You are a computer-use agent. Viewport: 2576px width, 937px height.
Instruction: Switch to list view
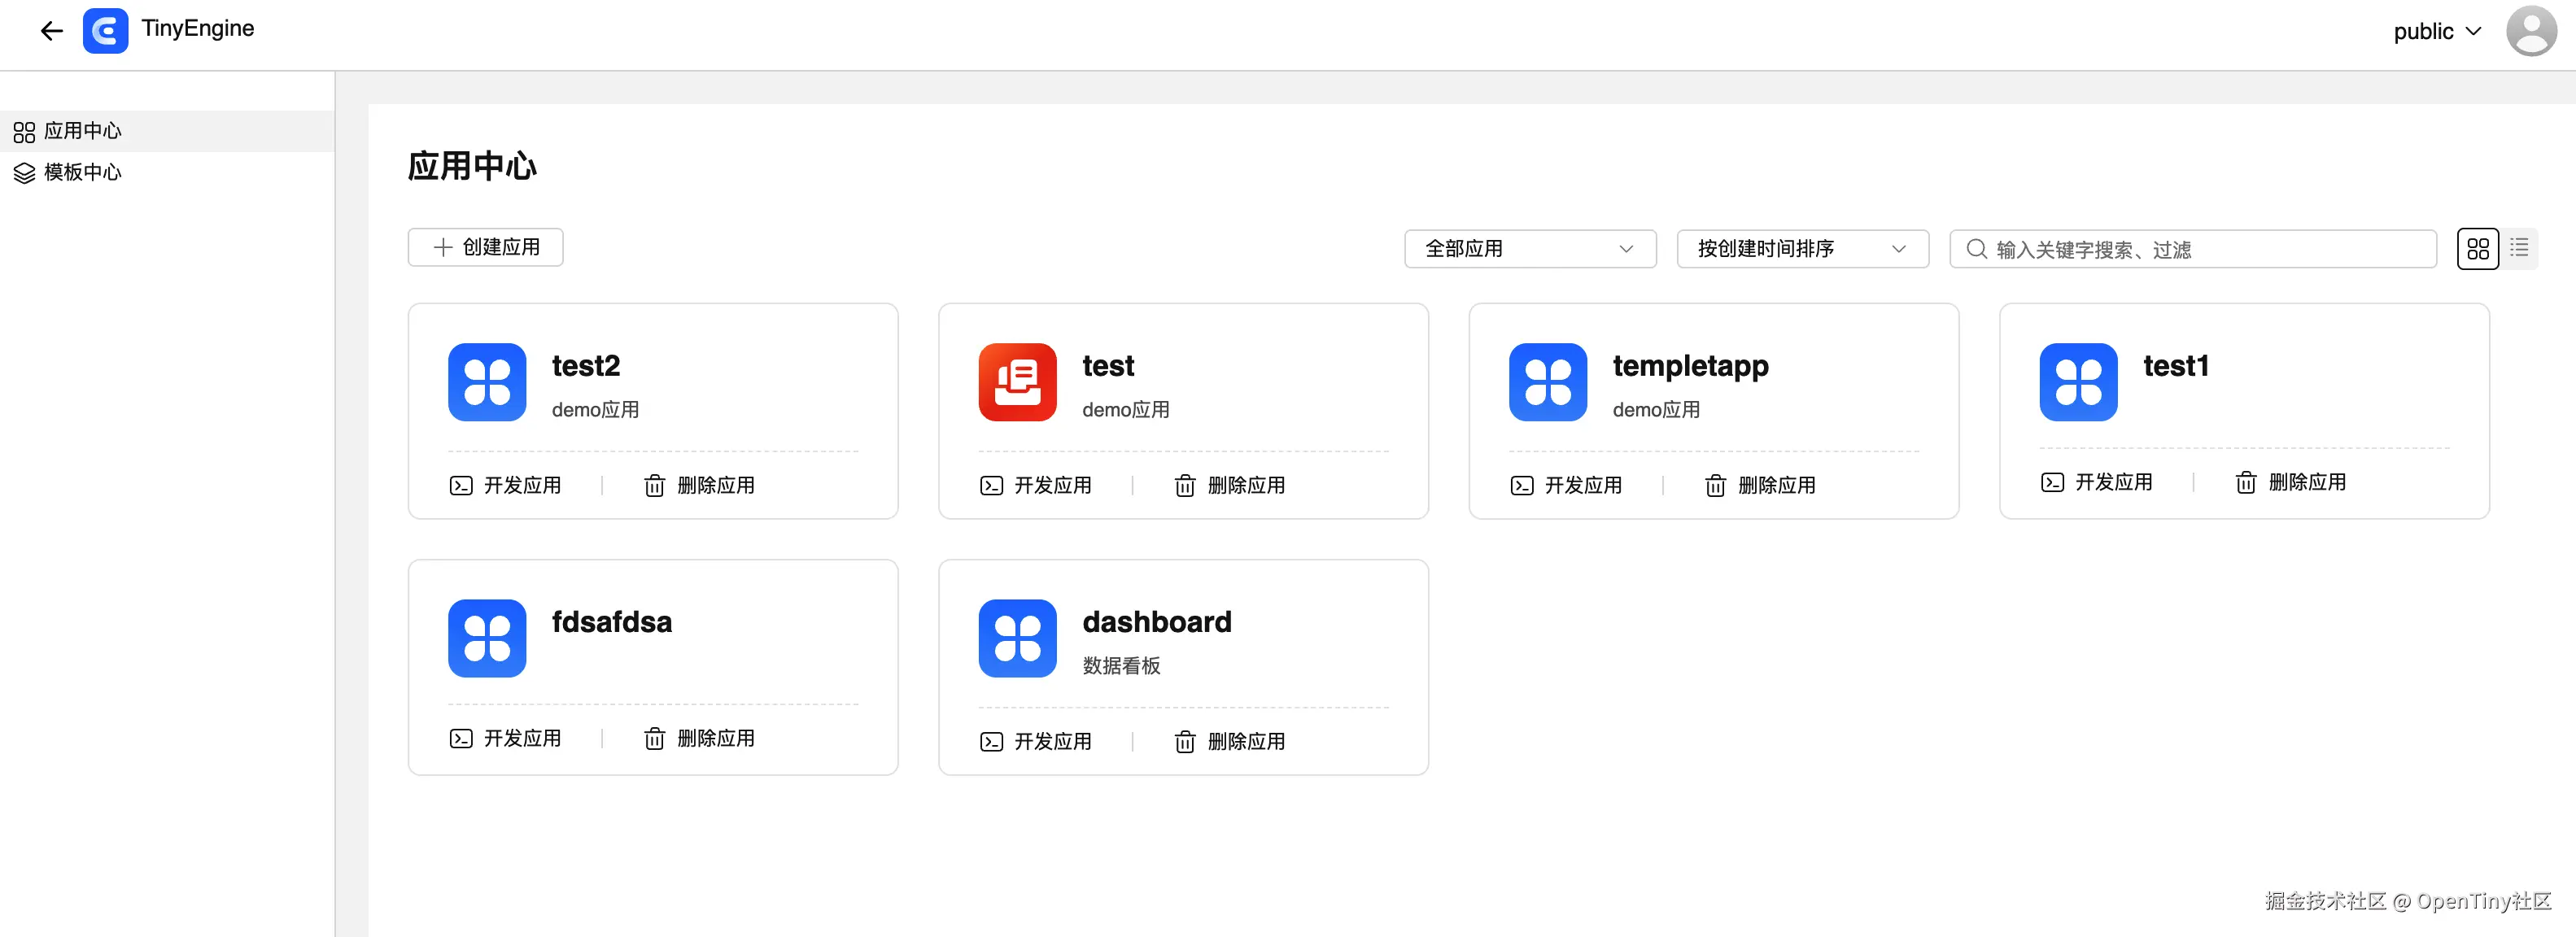coord(2519,248)
